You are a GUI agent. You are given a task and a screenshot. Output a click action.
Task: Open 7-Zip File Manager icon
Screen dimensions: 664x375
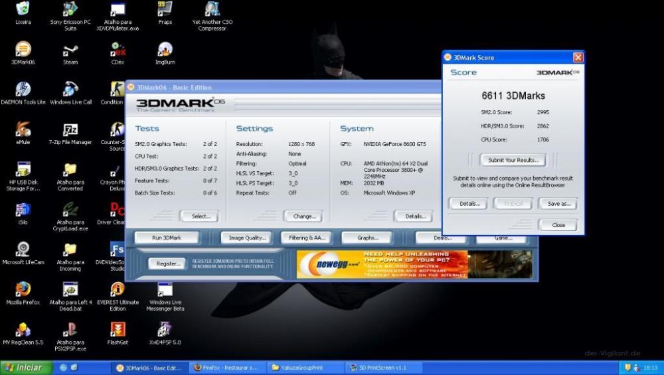[x=70, y=131]
